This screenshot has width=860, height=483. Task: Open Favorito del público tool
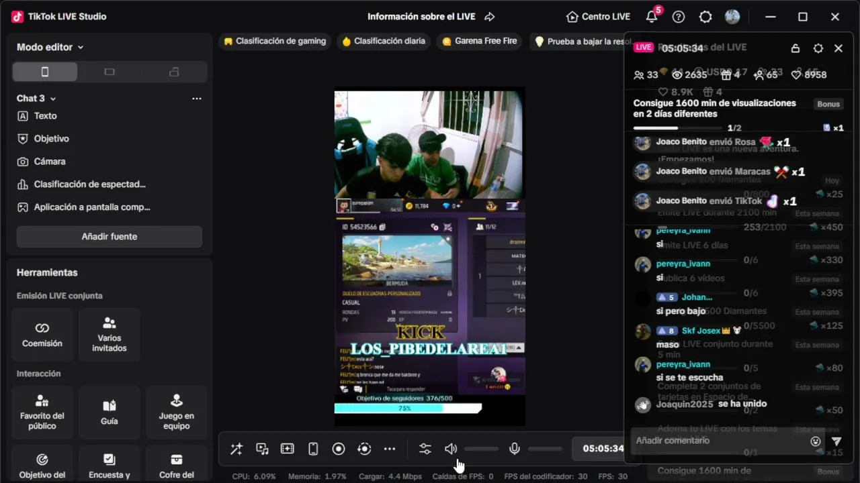(42, 413)
